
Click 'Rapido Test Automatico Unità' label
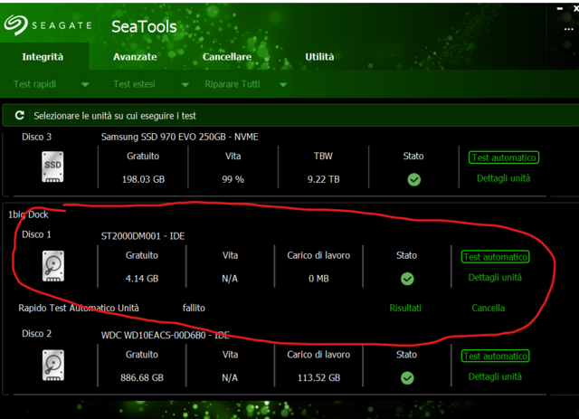click(79, 308)
